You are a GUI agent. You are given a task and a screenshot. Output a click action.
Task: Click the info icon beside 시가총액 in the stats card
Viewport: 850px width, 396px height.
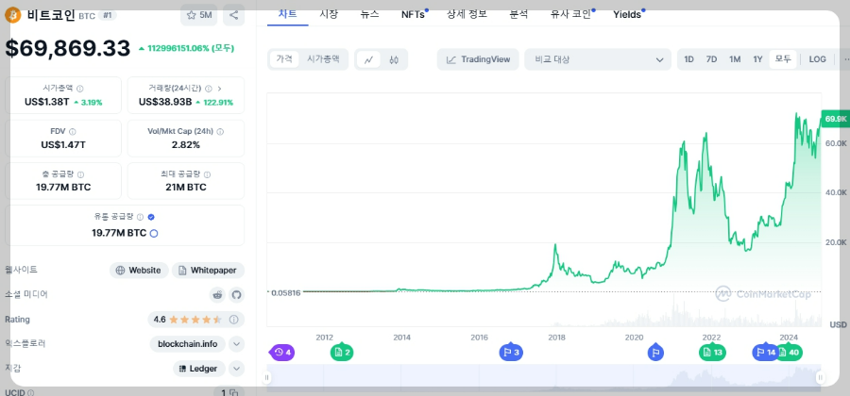[x=79, y=89]
